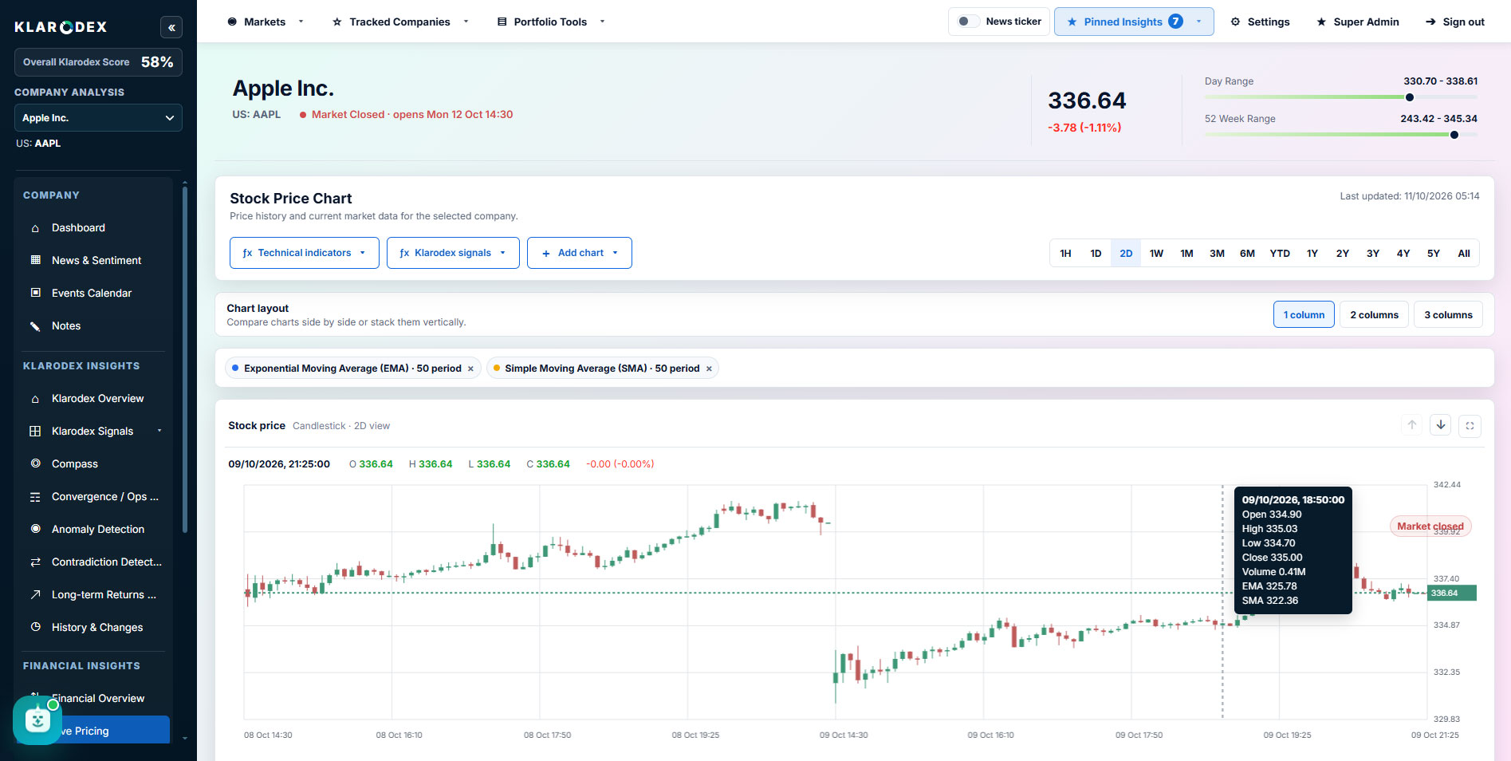Screen dimensions: 1511x761
Task: Open the Tracked Companies menu
Action: tap(400, 22)
